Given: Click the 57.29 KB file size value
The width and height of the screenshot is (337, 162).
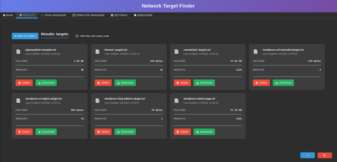Looking at the screenshot, I should [236, 110].
